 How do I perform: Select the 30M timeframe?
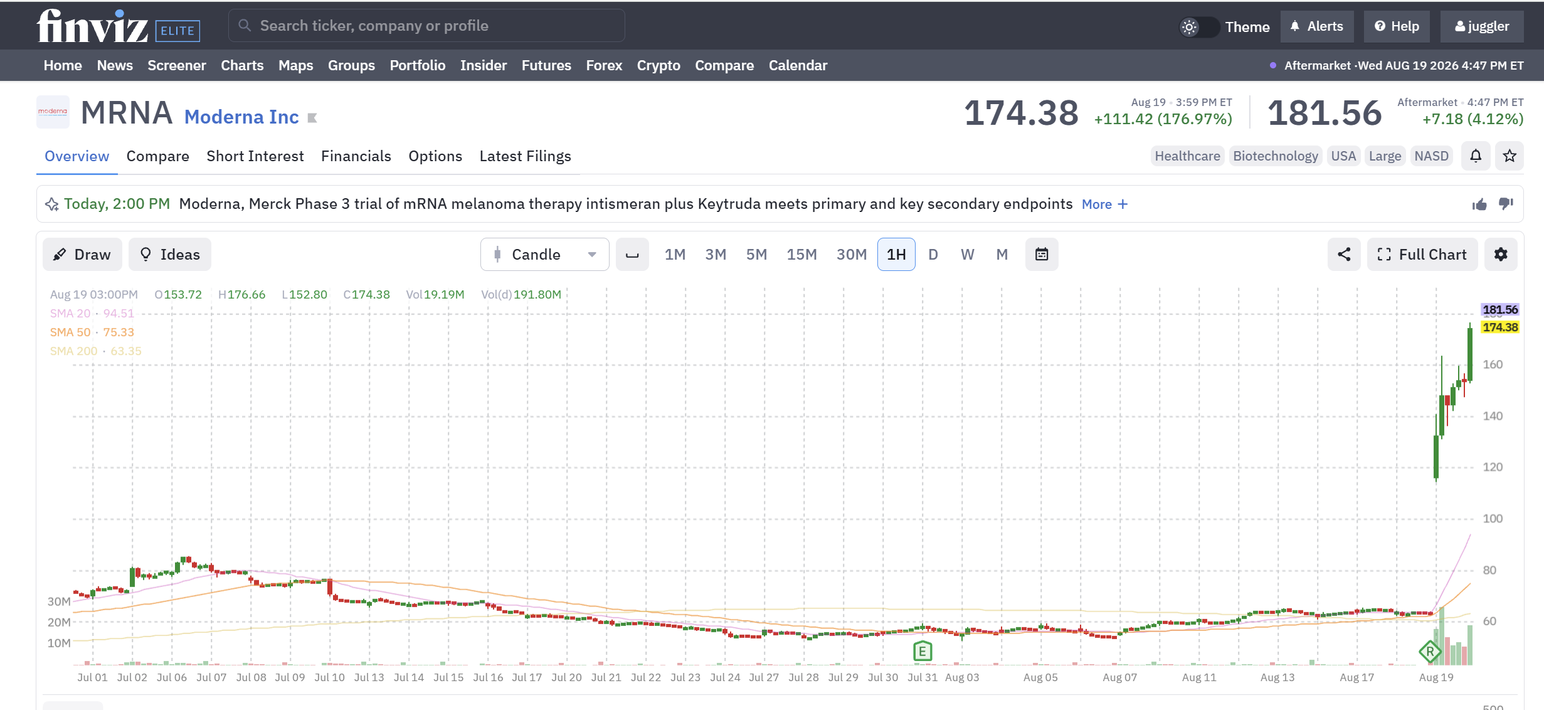pyautogui.click(x=851, y=254)
